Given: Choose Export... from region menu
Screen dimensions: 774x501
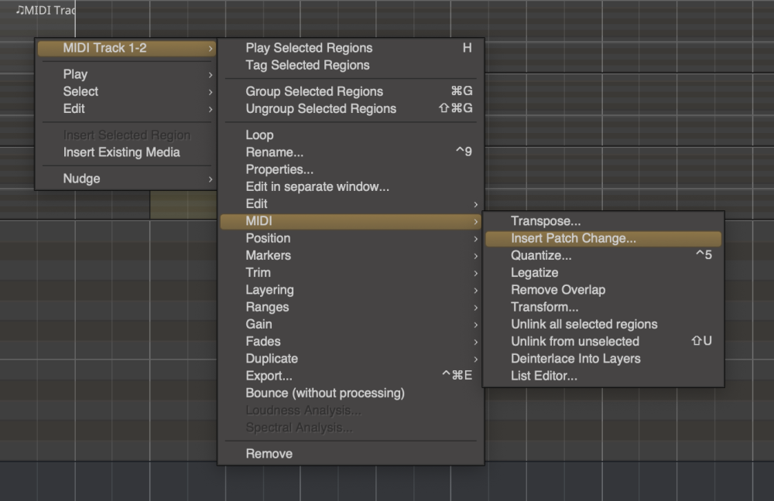Looking at the screenshot, I should [x=351, y=377].
